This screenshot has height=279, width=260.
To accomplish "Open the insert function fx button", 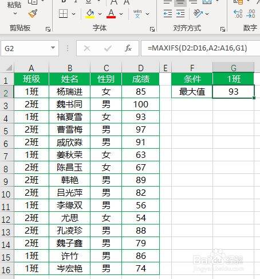I will 128,48.
